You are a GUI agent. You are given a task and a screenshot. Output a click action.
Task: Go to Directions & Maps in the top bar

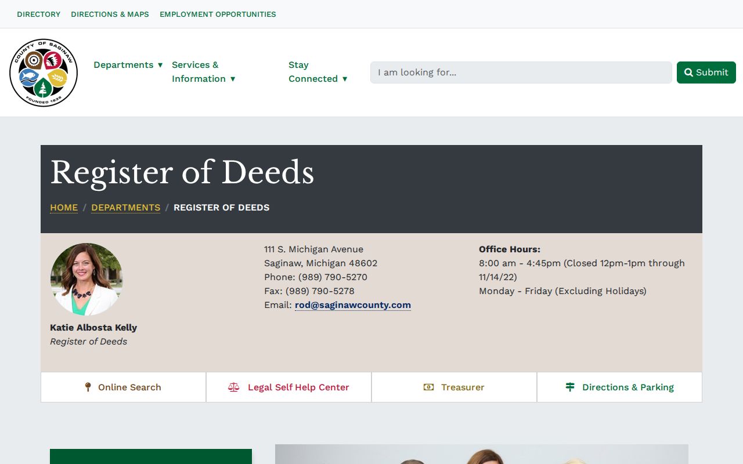pyautogui.click(x=110, y=14)
